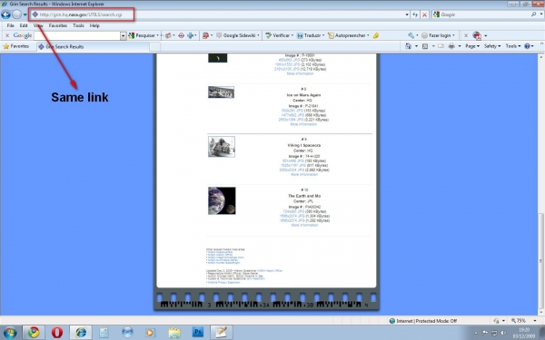
Task: Click the blue plus share icon
Action: tap(191, 35)
